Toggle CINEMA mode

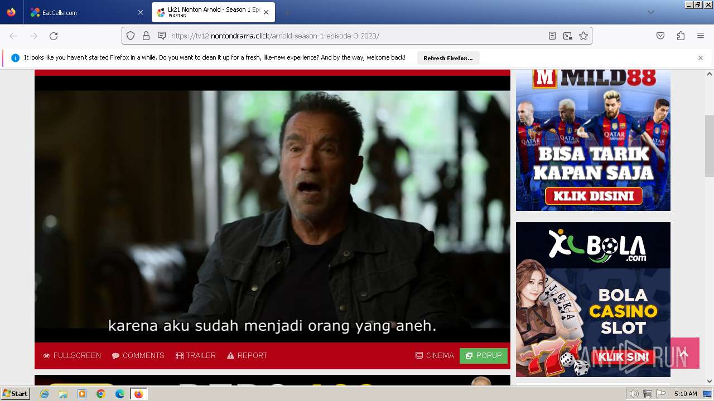click(x=435, y=355)
